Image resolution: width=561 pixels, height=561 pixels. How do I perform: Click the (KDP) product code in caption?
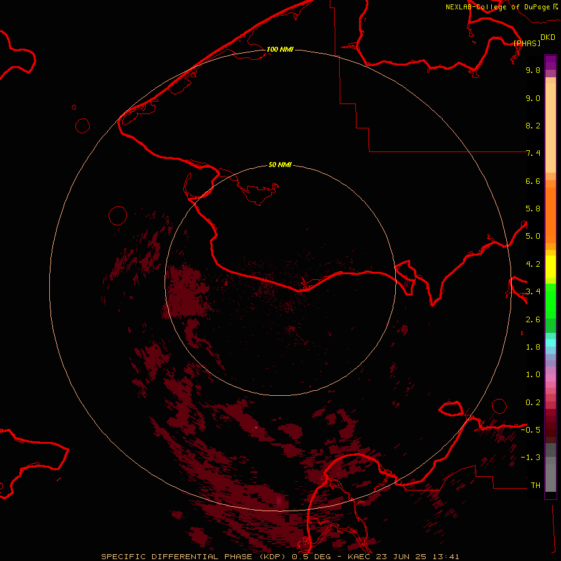[274, 557]
